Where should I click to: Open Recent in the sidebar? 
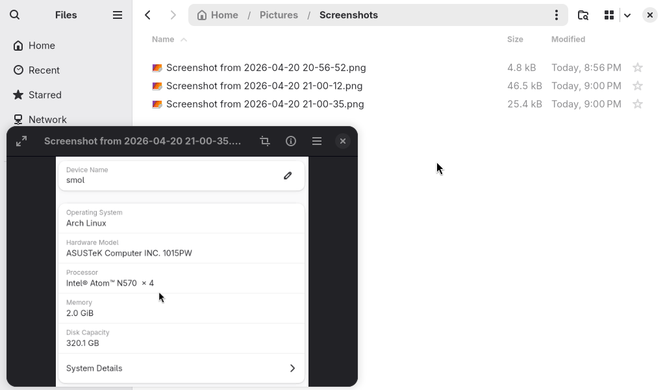(x=44, y=70)
